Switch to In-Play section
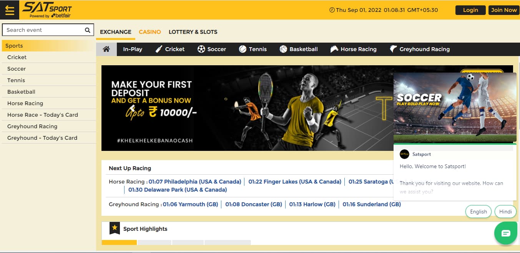The image size is (520, 253). click(133, 49)
